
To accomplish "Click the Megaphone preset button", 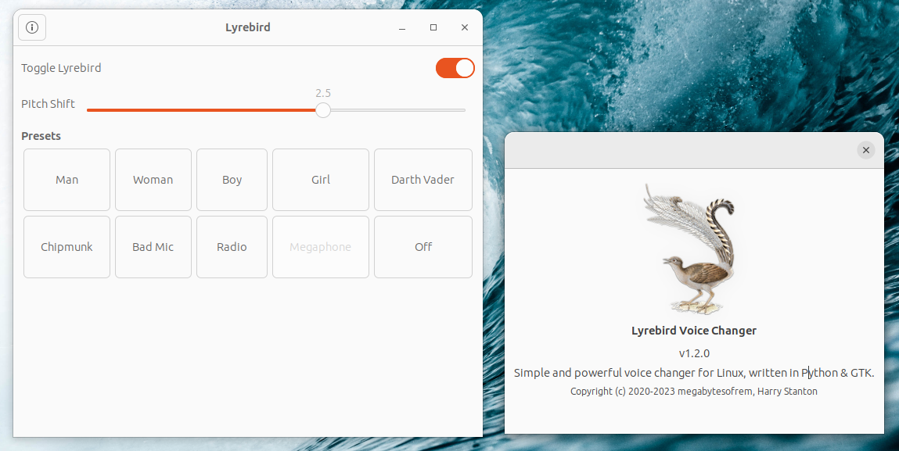I will click(x=321, y=247).
